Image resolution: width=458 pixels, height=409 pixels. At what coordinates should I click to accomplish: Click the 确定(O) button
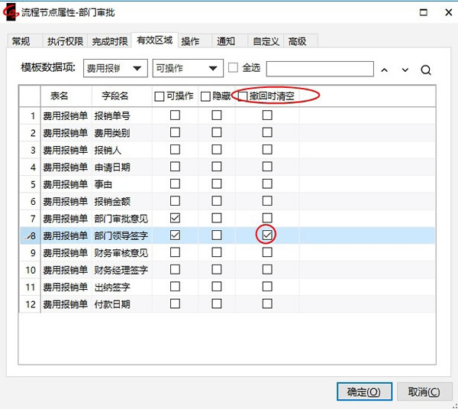363,391
